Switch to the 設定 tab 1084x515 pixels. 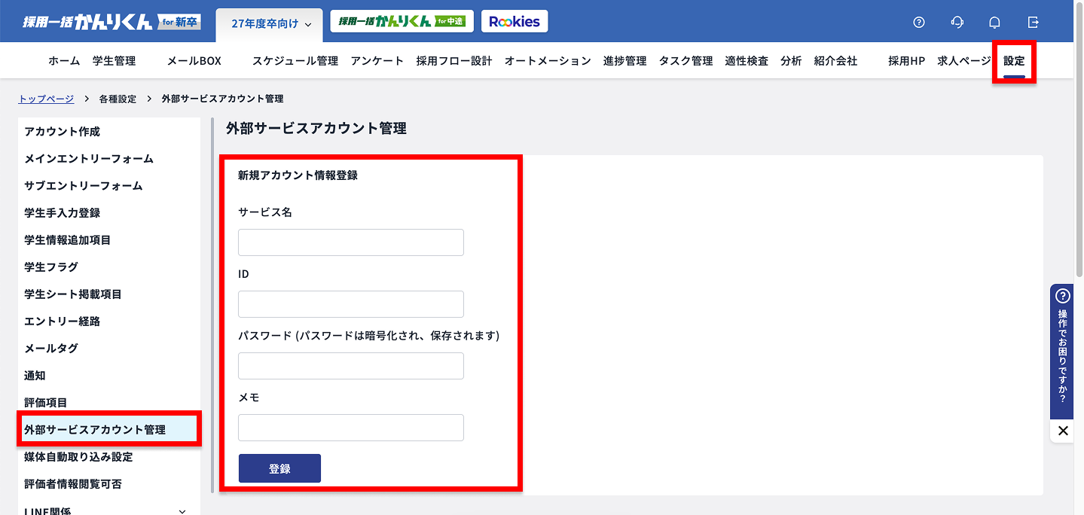point(1013,60)
